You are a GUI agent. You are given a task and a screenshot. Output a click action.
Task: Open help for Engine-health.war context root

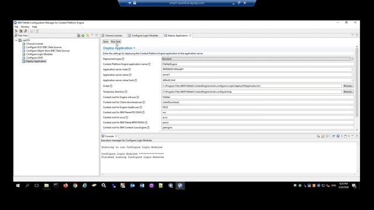141,107
